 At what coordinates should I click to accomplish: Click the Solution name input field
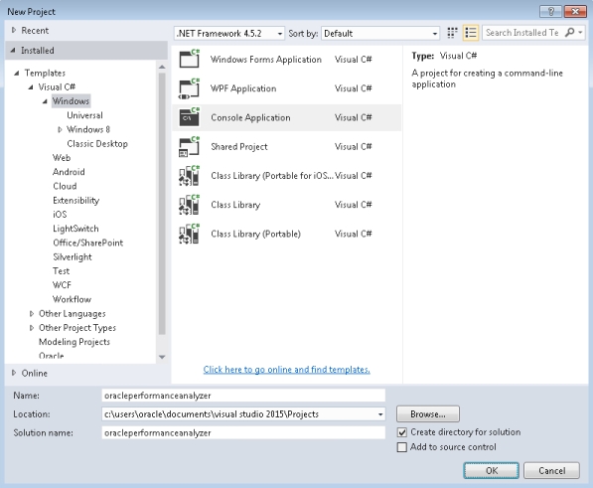(x=243, y=432)
